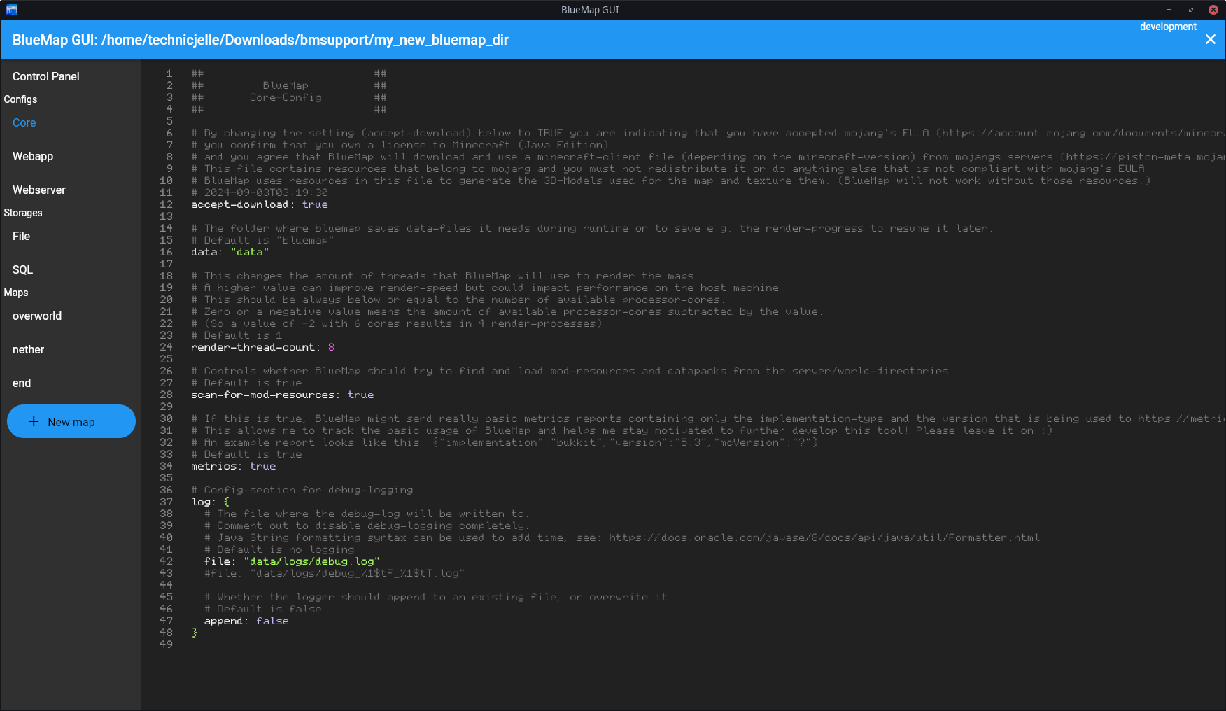Click the data: "data" line
Screen dimensions: 1226x711
click(x=230, y=252)
